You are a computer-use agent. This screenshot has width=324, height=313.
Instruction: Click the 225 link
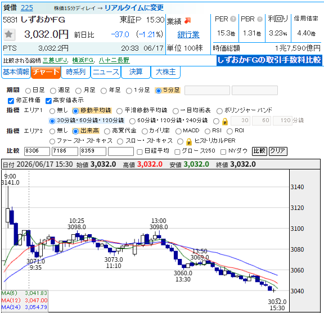[27, 8]
